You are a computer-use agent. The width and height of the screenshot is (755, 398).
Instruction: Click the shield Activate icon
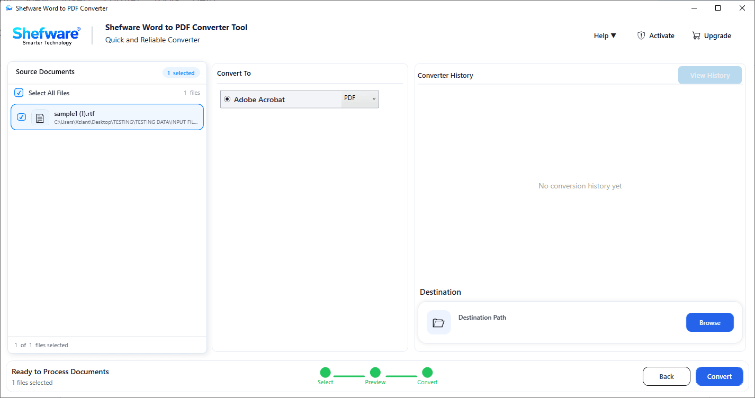click(x=641, y=35)
